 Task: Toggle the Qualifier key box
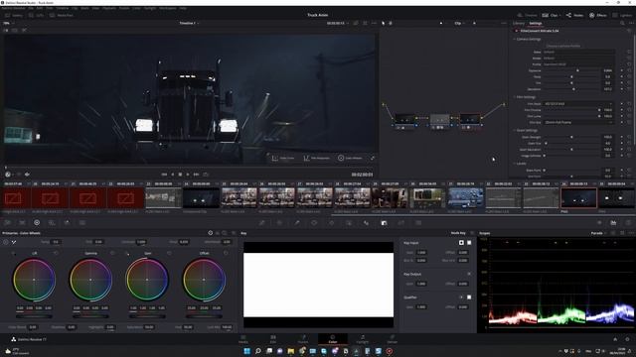469,297
